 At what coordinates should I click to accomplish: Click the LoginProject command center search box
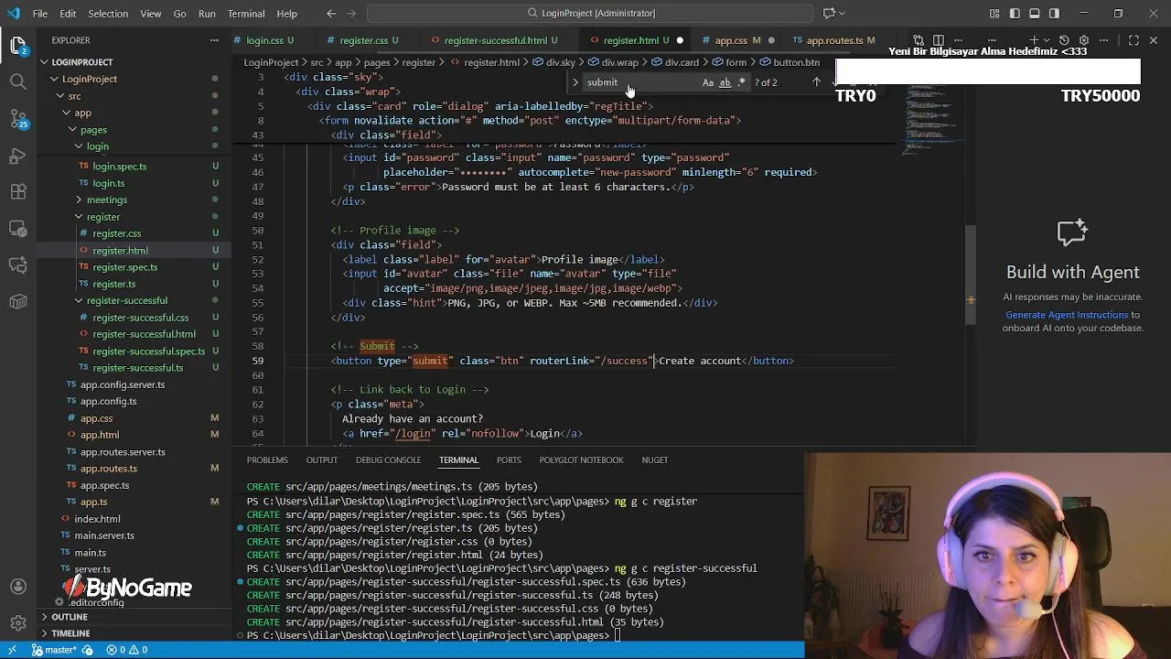pos(590,13)
